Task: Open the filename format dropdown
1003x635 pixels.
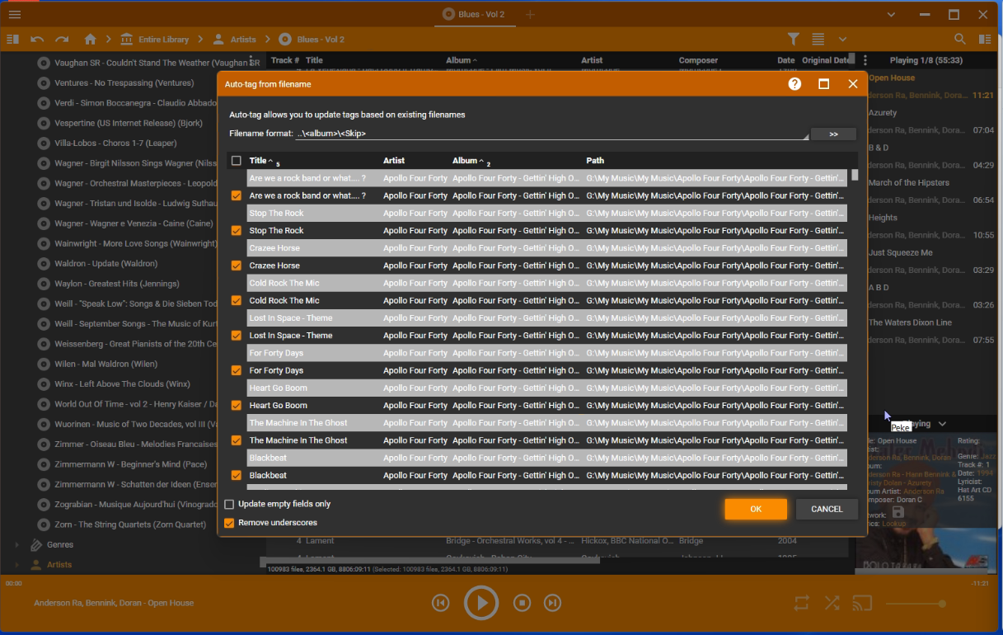Action: [x=804, y=134]
